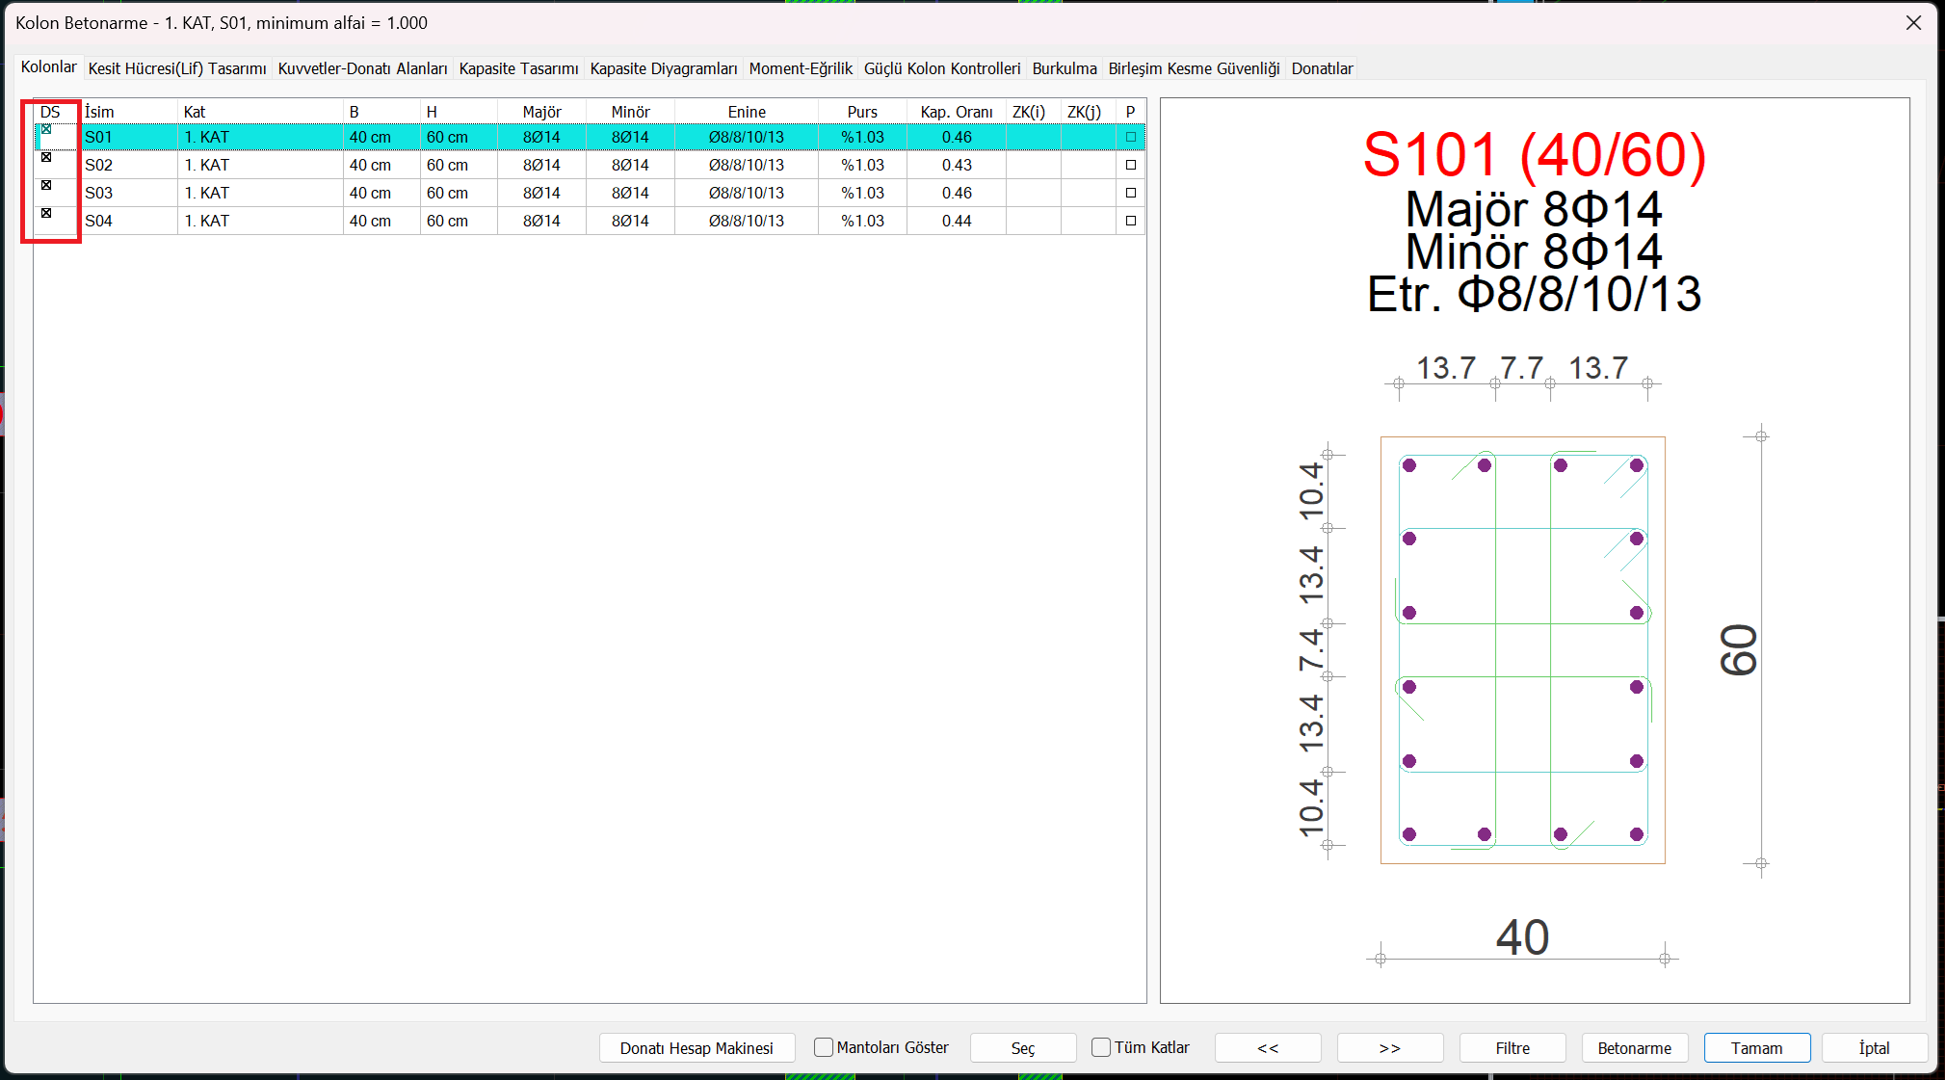Go to Kesit Hücresi(Lif) Tasarımı tab
The height and width of the screenshot is (1080, 1945).
(177, 68)
